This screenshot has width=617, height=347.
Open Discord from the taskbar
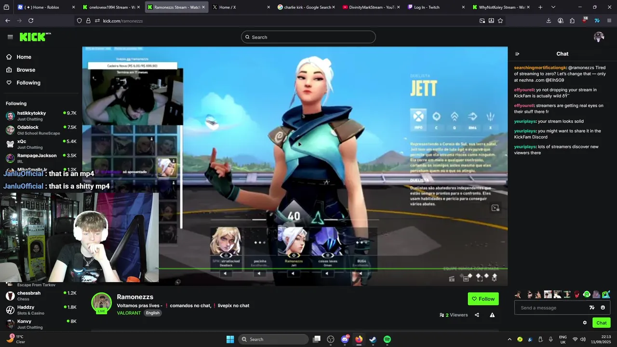pos(345,339)
